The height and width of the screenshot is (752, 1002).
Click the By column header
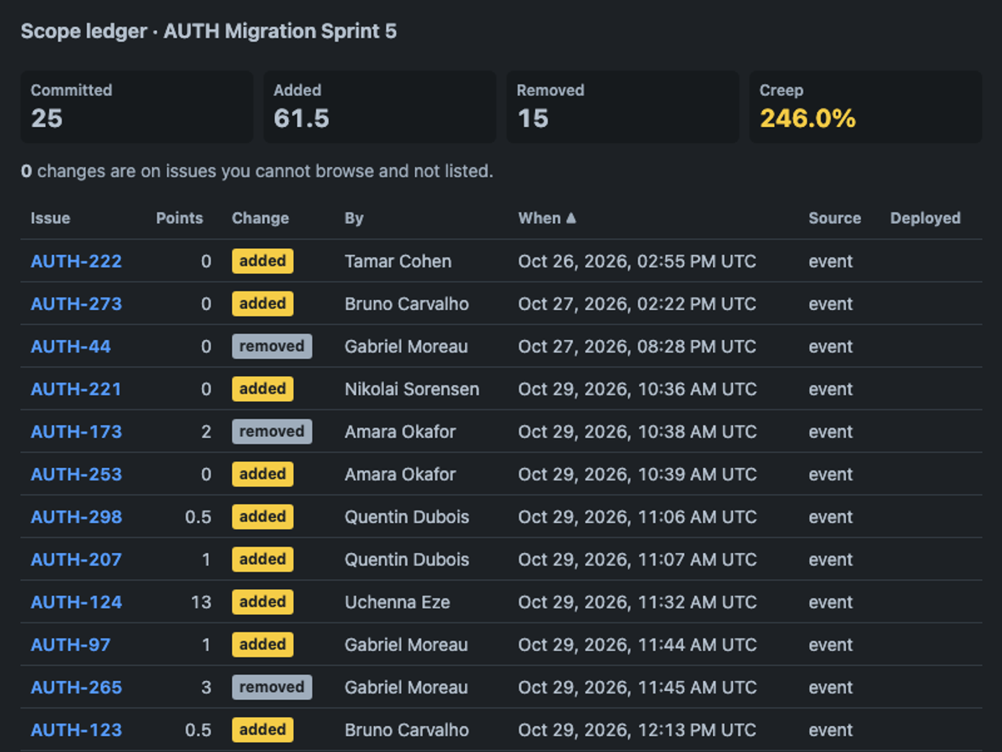[x=354, y=218]
